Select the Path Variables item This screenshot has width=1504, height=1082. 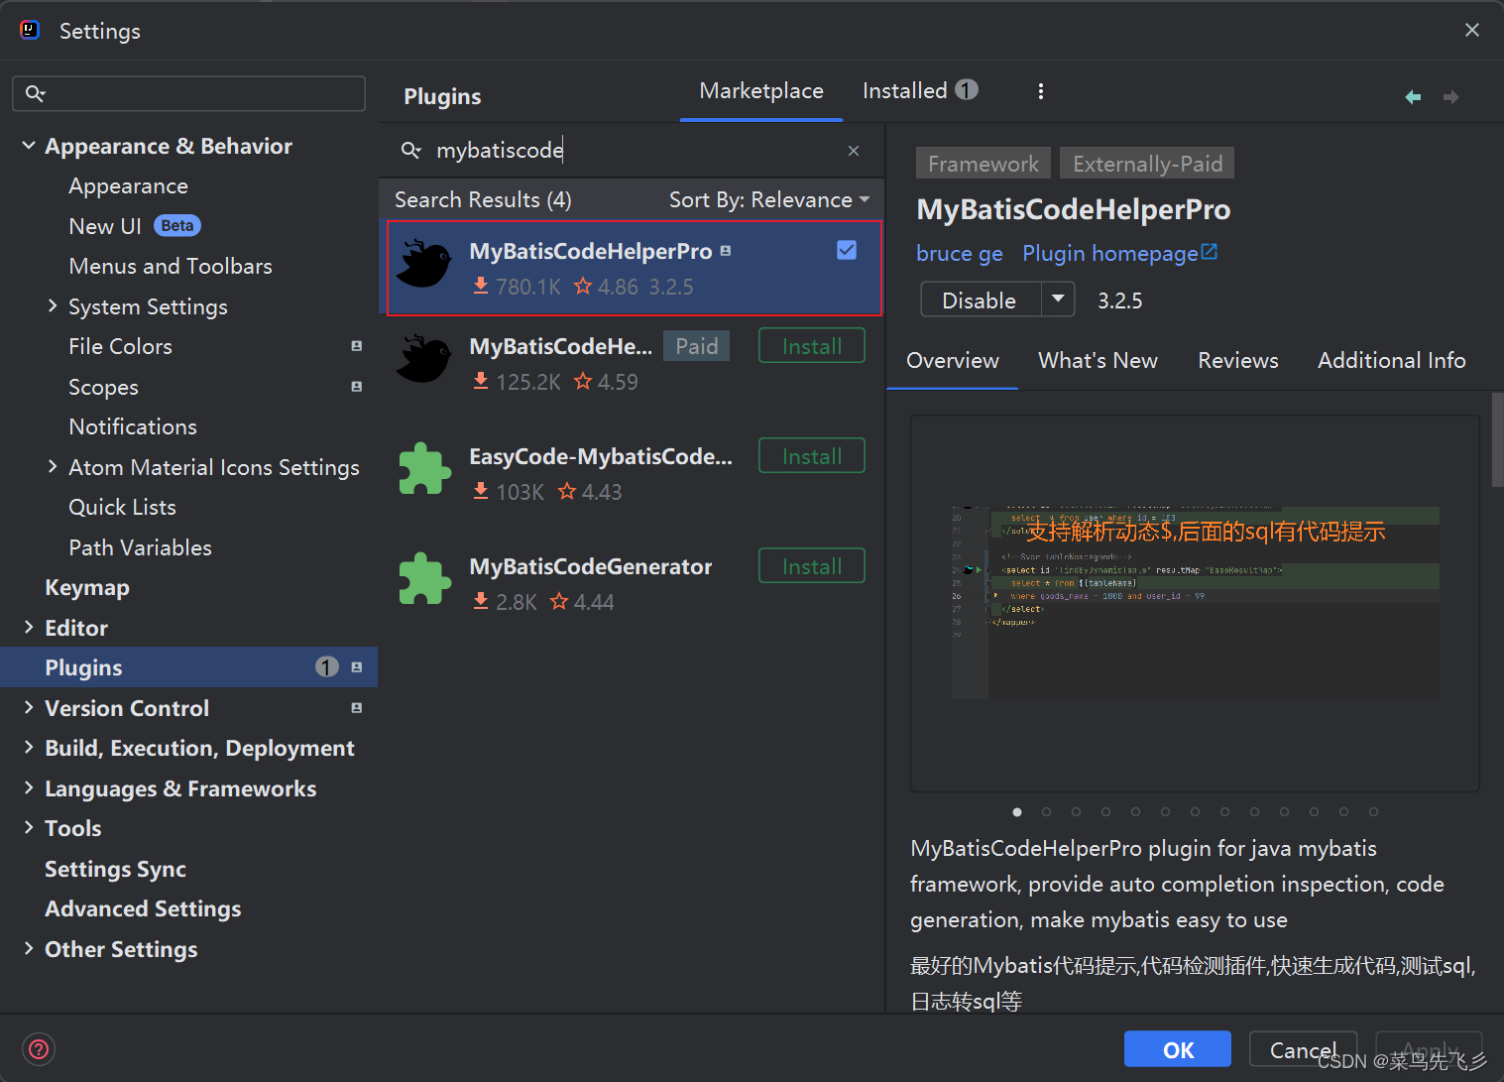(140, 547)
